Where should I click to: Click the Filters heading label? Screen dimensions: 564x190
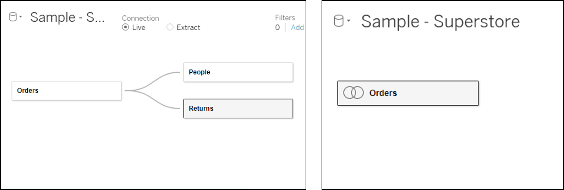click(285, 17)
